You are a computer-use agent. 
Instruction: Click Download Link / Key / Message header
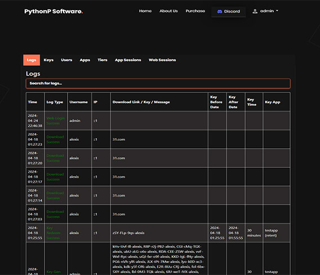coord(141,102)
